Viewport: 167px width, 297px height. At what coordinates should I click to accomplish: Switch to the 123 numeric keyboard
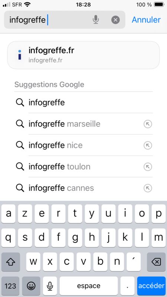10,286
